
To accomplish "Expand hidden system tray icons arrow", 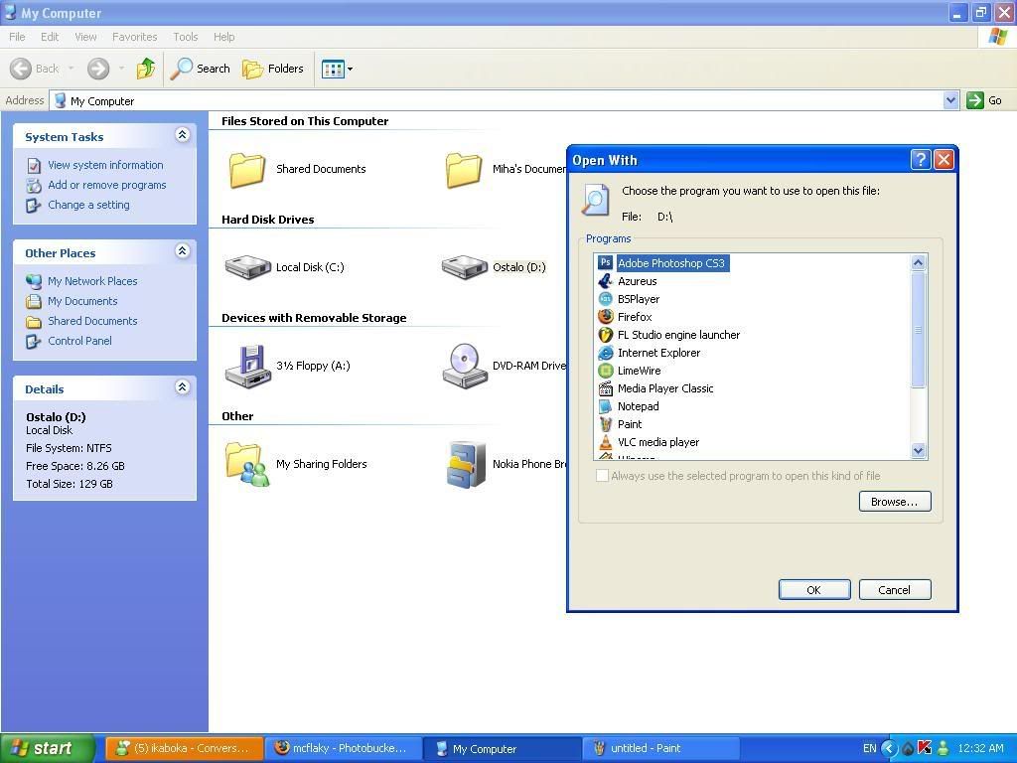I will (889, 748).
